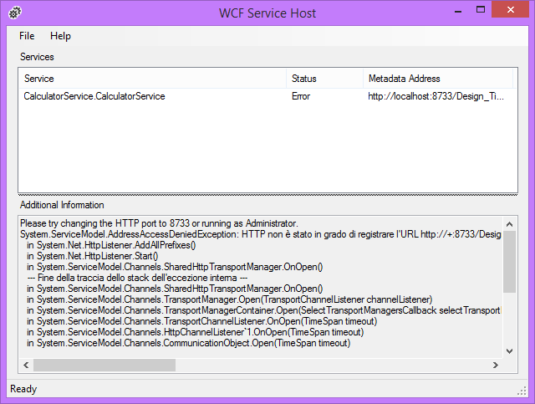Open the Help menu
The width and height of the screenshot is (535, 404).
(x=60, y=36)
